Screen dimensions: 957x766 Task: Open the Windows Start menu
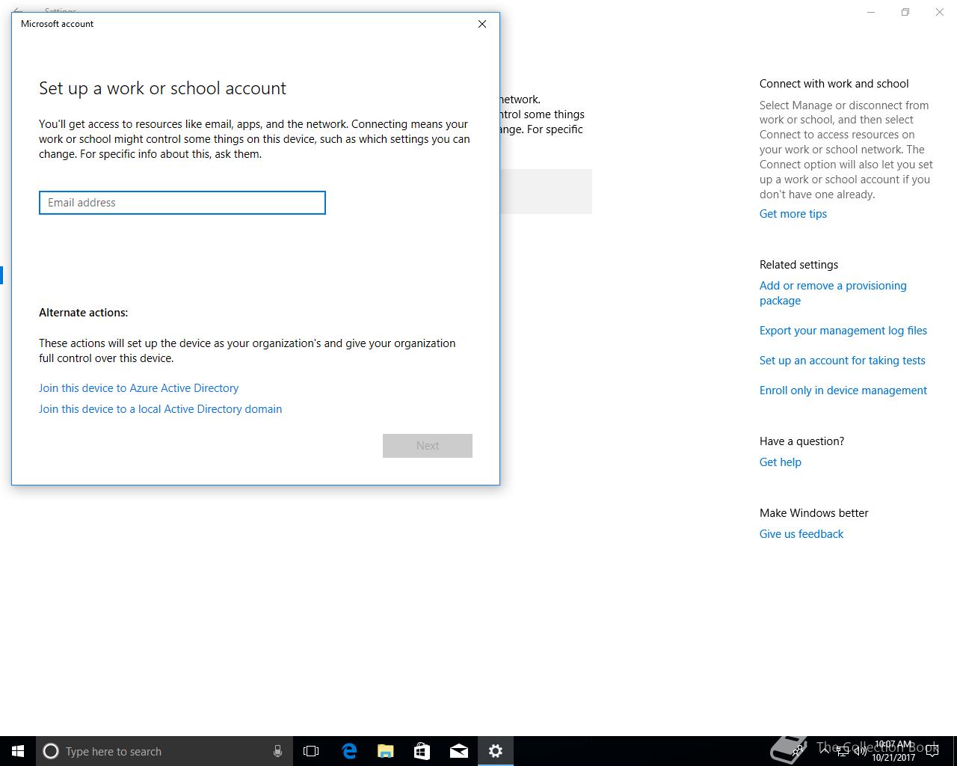tap(18, 751)
